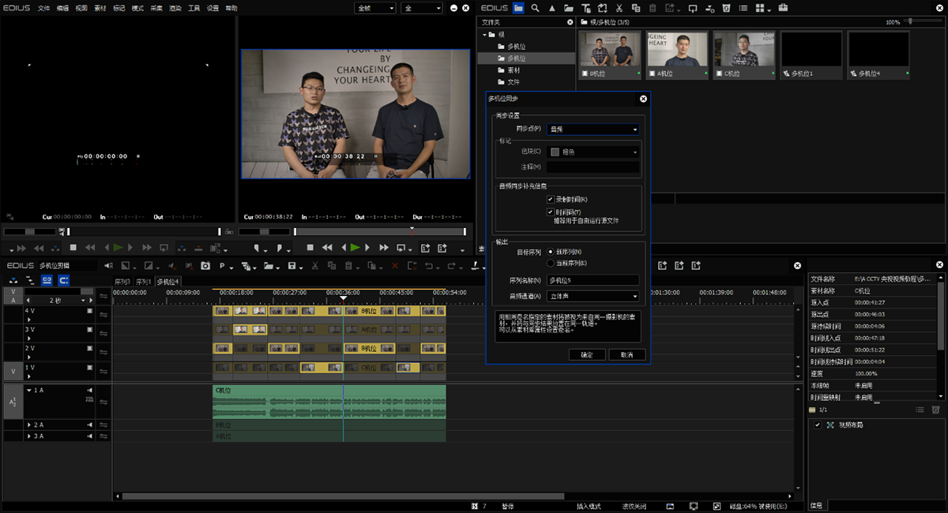The width and height of the screenshot is (948, 513).
Task: Expand the 2 A audio track
Action: pyautogui.click(x=30, y=425)
